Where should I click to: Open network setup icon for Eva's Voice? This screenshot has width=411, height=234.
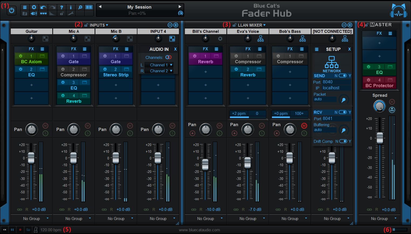point(261,39)
